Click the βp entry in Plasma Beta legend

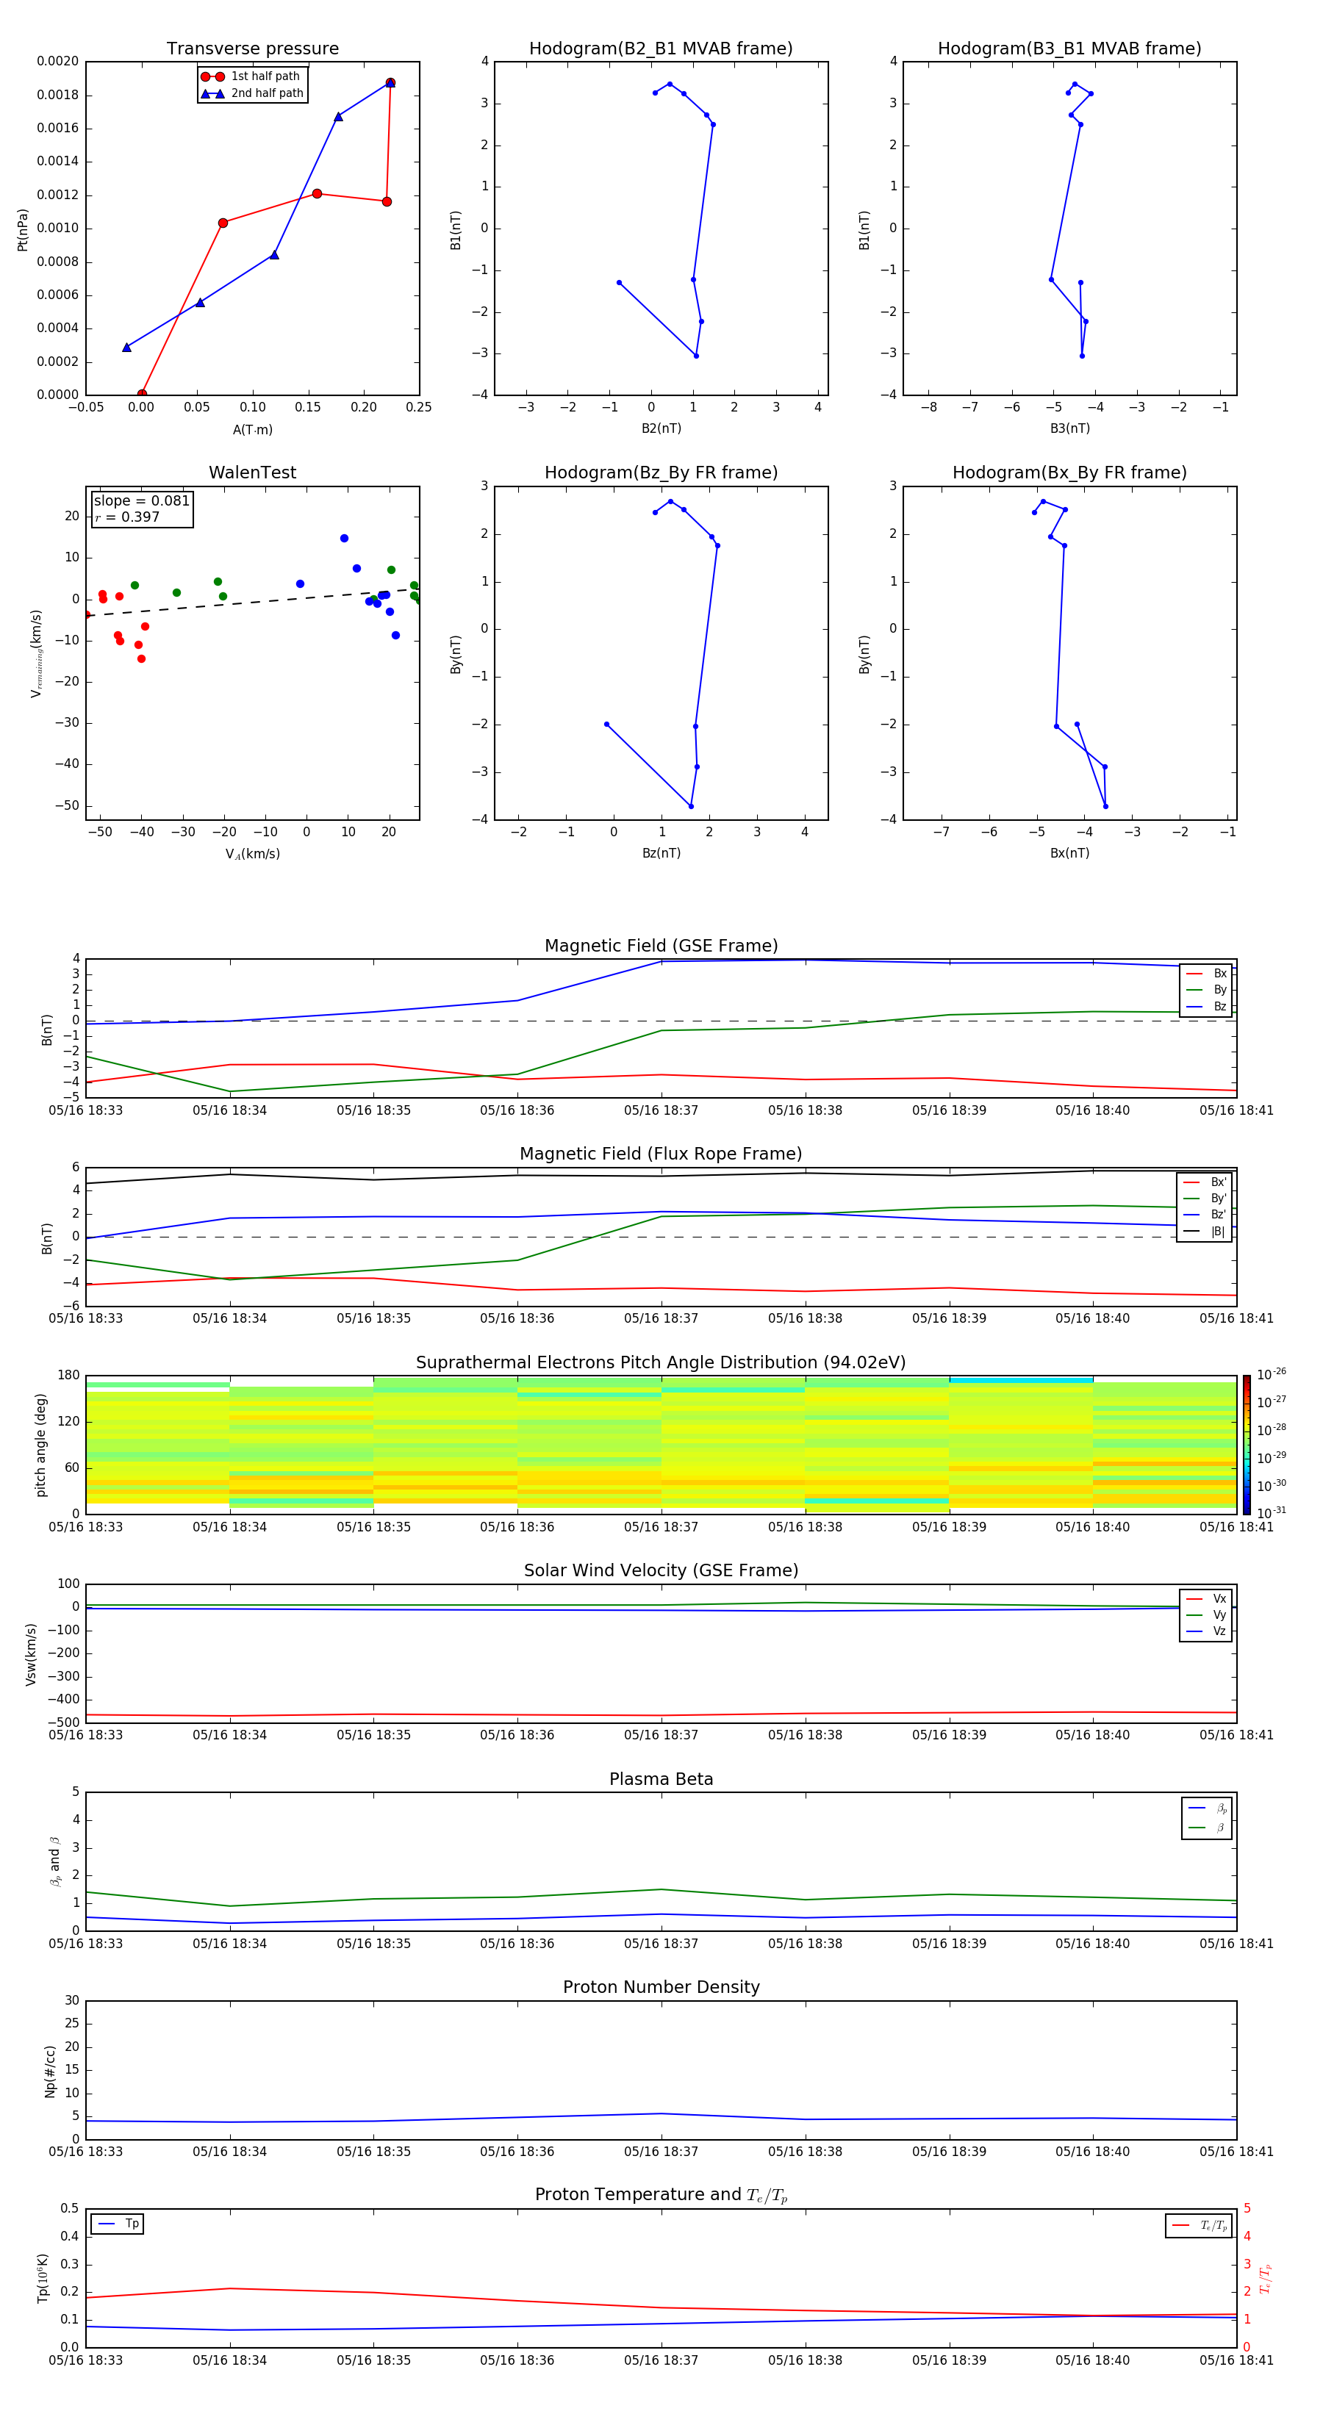tap(1207, 1808)
